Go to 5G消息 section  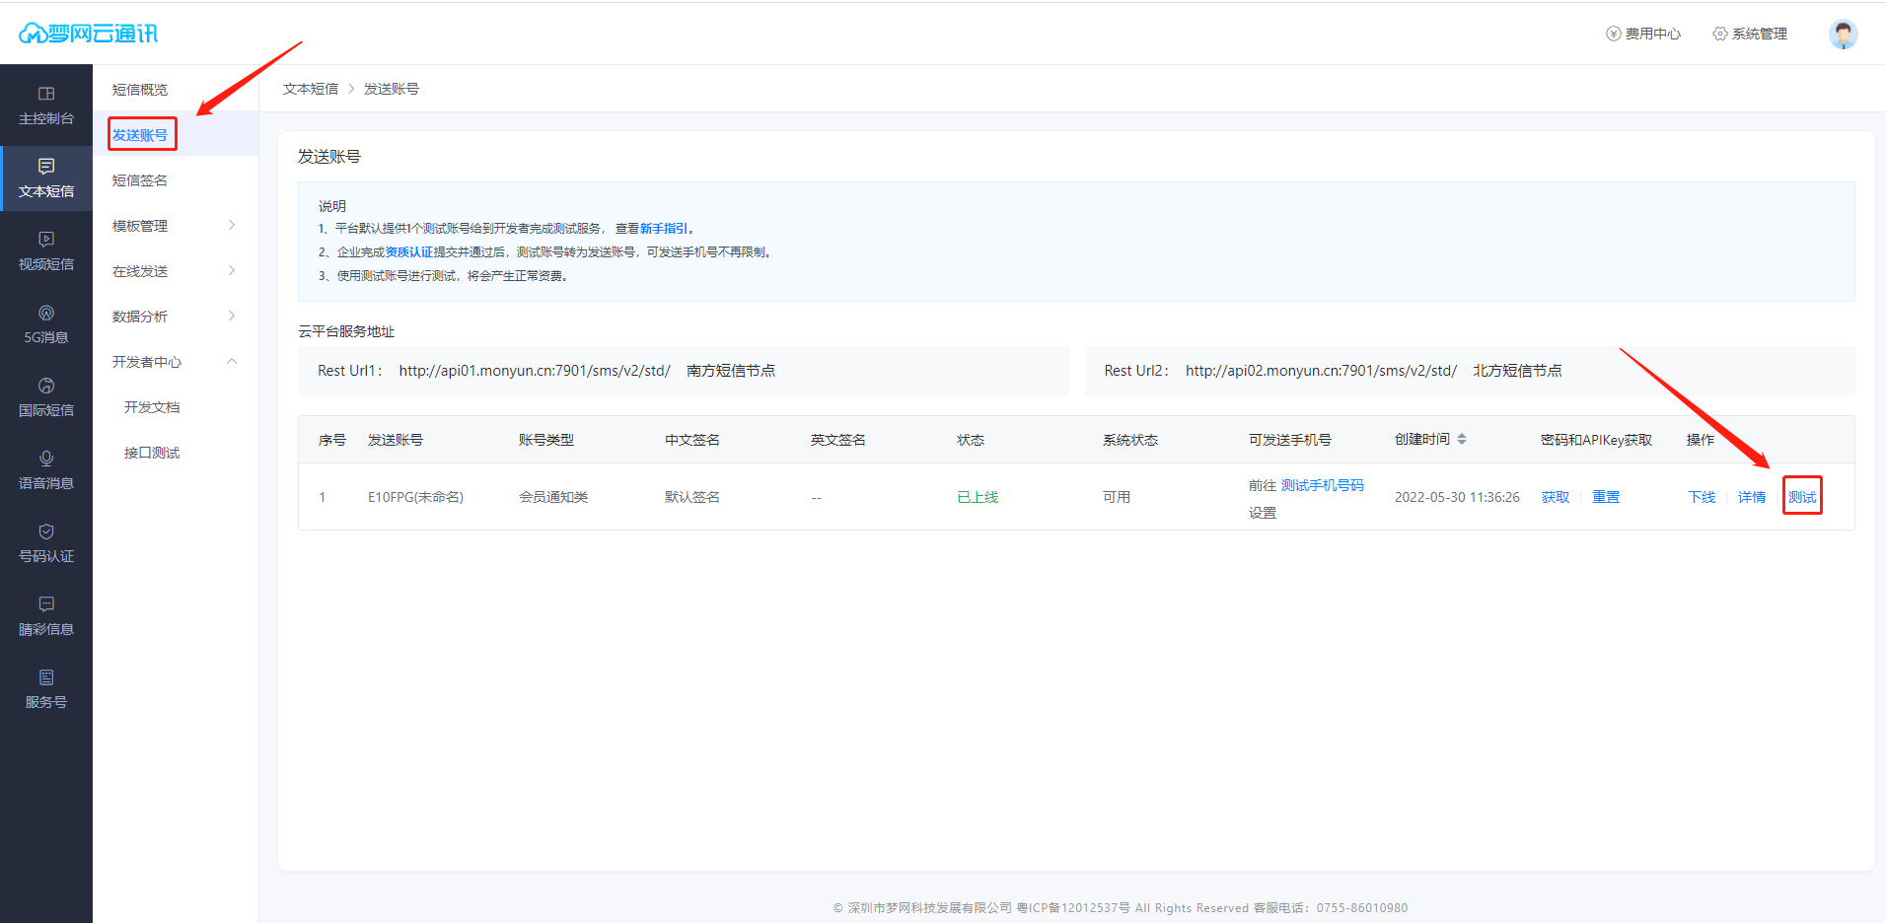coord(46,324)
